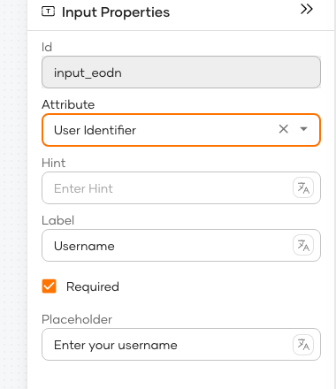
Task: Click the Placeholder field label
Action: (77, 319)
